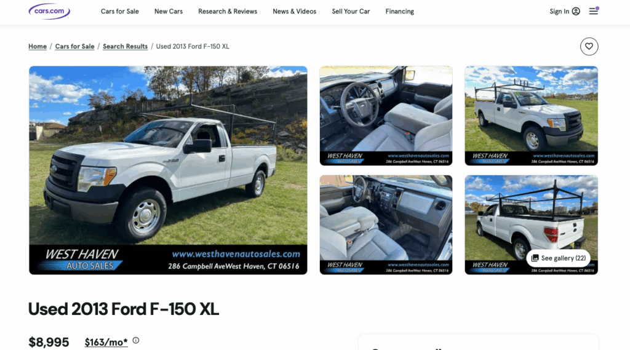Open New Cars menu
Viewport: 630px width, 350px height.
point(169,11)
